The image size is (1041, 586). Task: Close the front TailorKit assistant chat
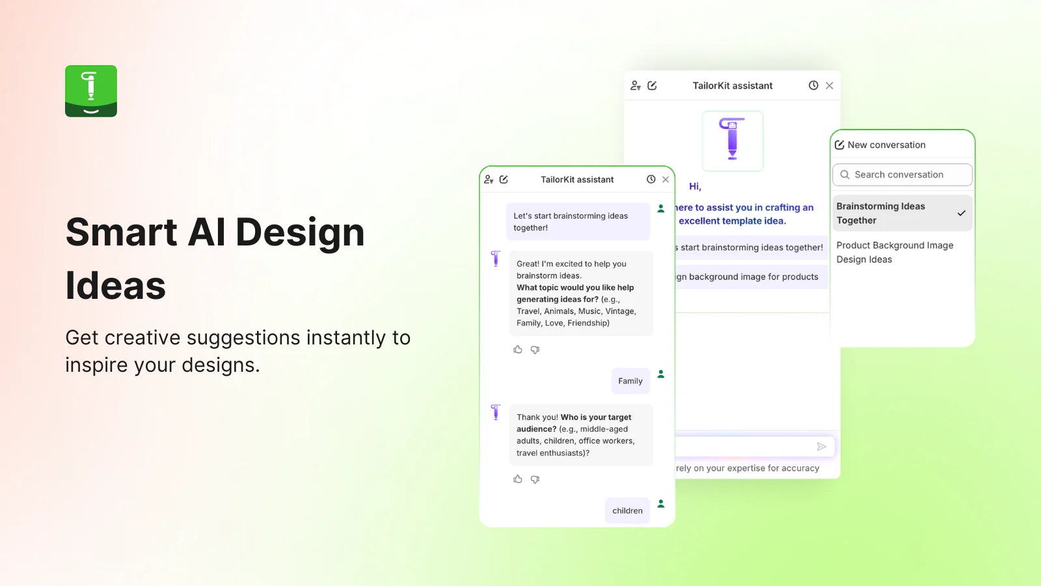[666, 180]
